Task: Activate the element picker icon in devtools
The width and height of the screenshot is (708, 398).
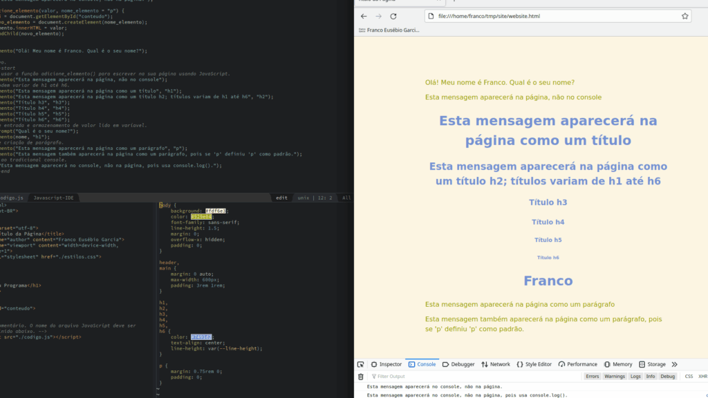Action: coord(360,364)
